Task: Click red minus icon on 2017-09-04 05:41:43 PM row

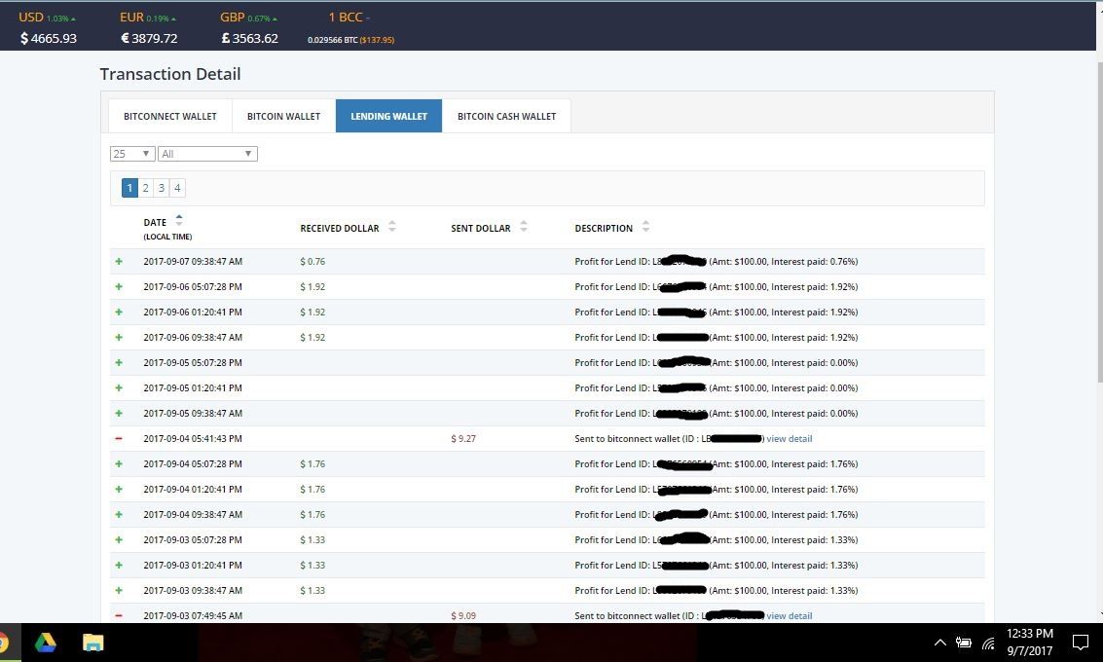Action: (x=119, y=438)
